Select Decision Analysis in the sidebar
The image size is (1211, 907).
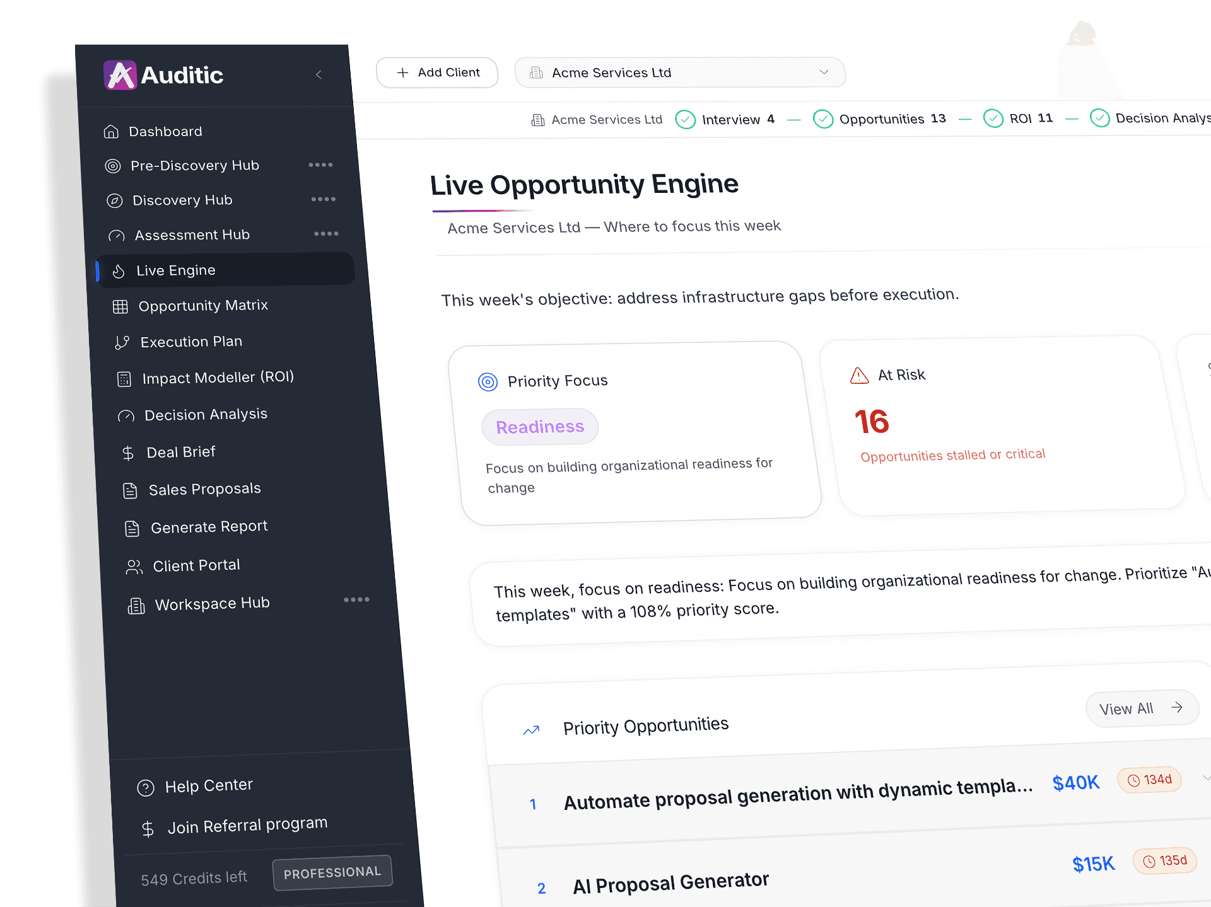[x=205, y=415]
